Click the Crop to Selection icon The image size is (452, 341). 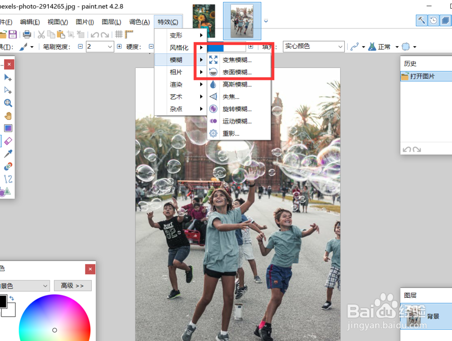coord(71,35)
